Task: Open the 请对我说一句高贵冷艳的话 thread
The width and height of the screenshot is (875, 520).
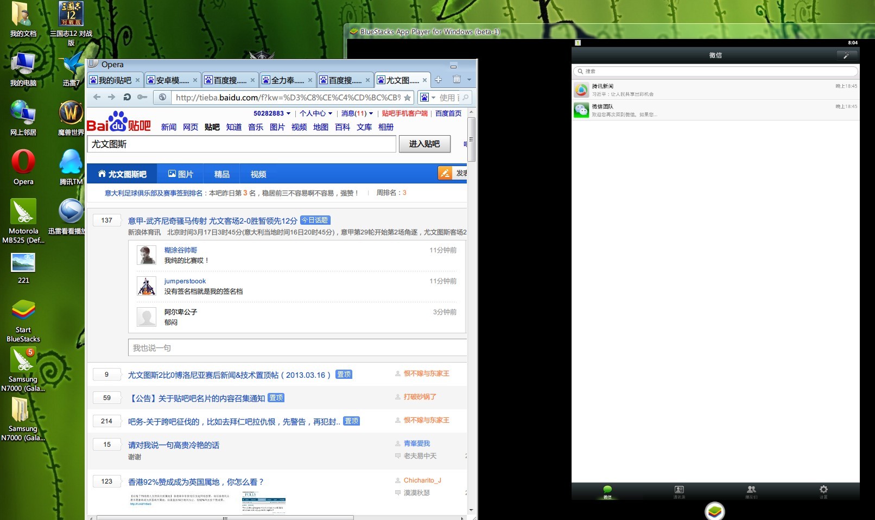Action: click(x=174, y=445)
